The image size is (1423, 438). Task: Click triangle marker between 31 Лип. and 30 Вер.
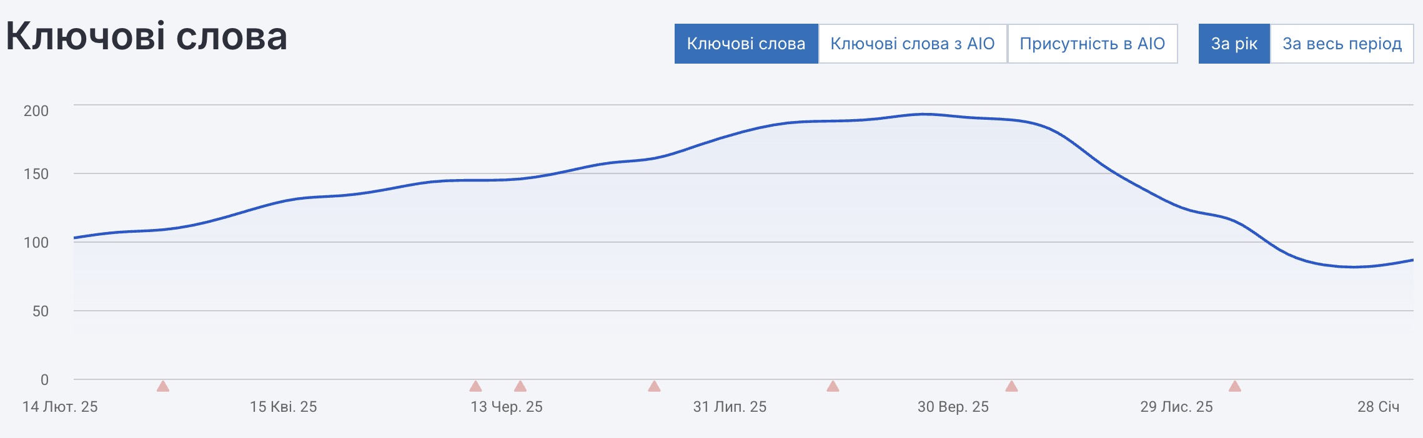pyautogui.click(x=833, y=386)
